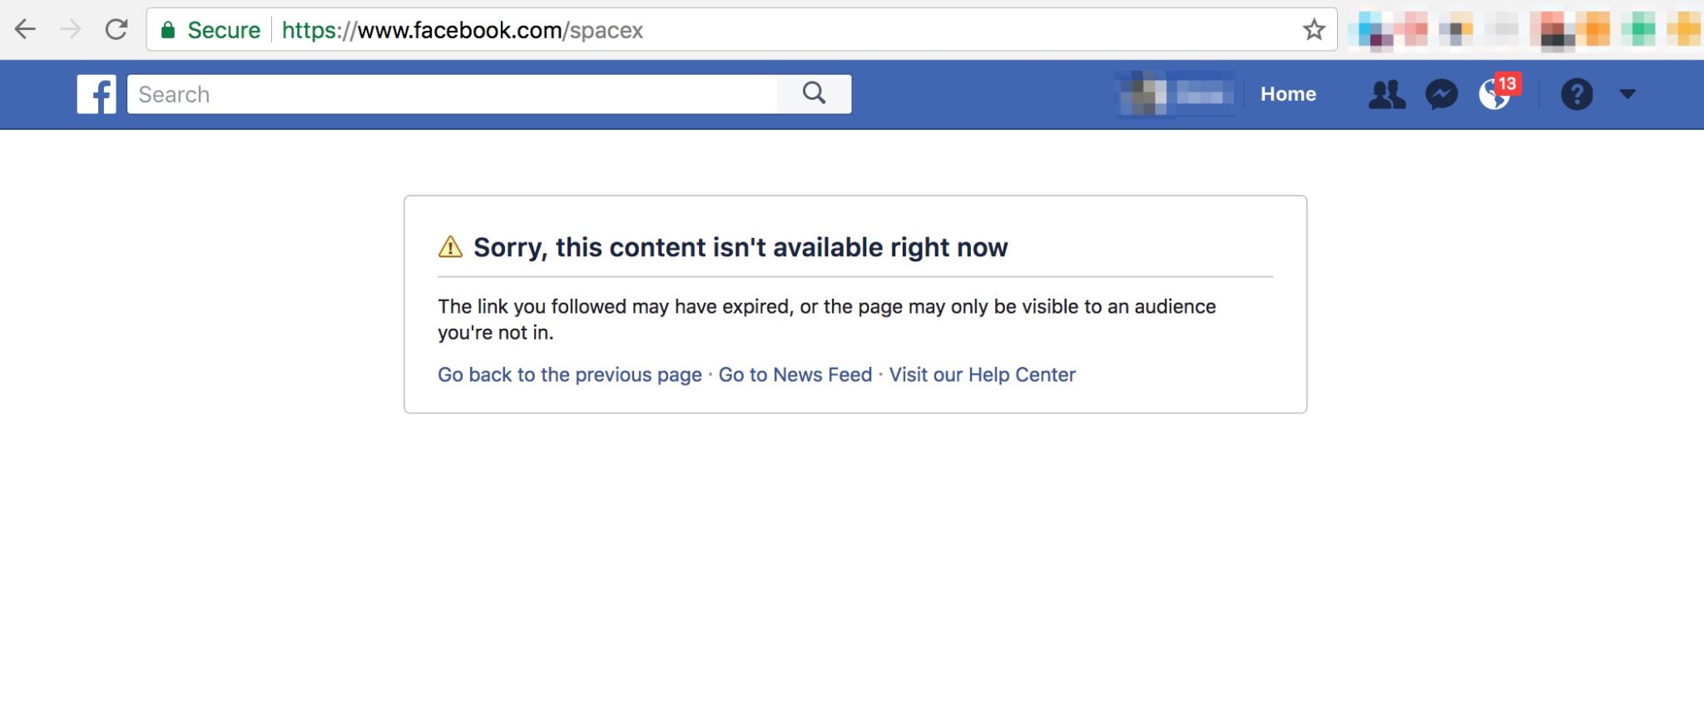
Task: Open Notifications globe with 13 badge
Action: pyautogui.click(x=1494, y=95)
